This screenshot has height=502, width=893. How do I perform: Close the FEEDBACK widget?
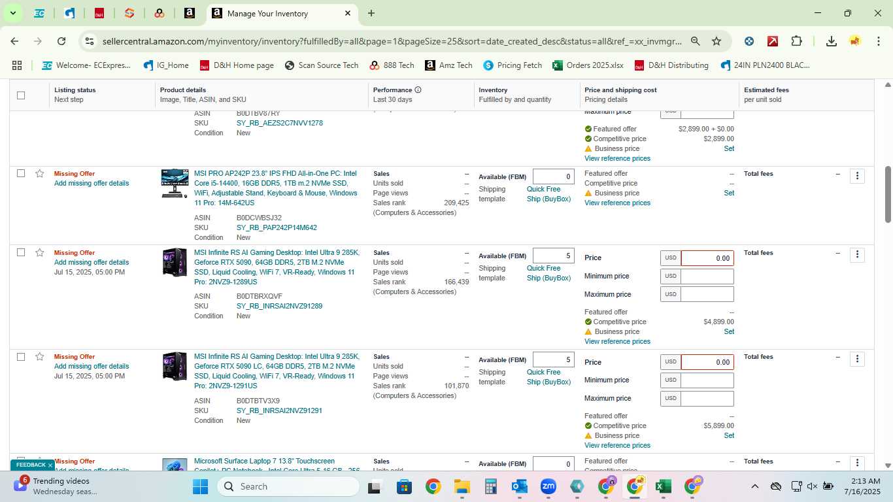tap(50, 465)
